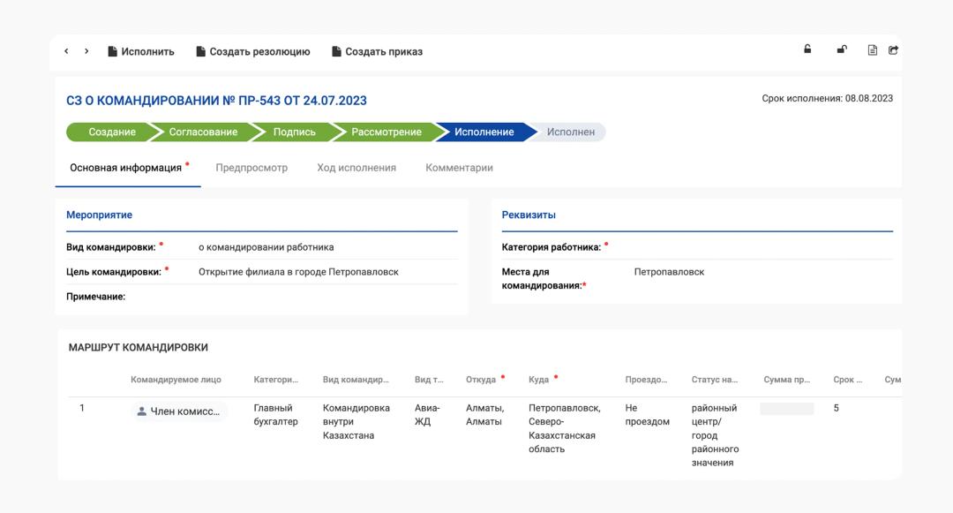
Task: Click the Исполнен stage in progress bar
Action: (570, 132)
